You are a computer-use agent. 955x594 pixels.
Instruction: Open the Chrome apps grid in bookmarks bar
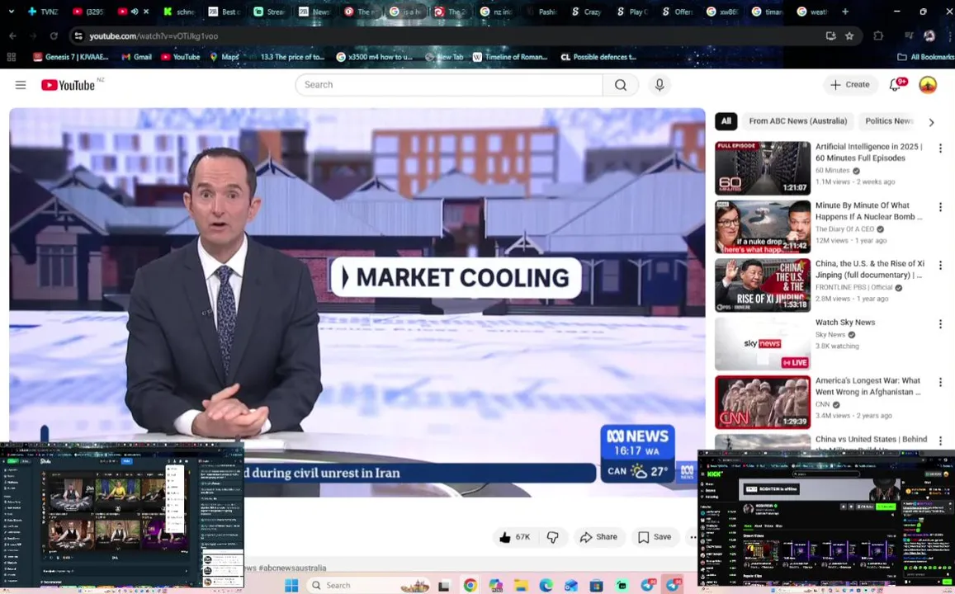pos(11,57)
